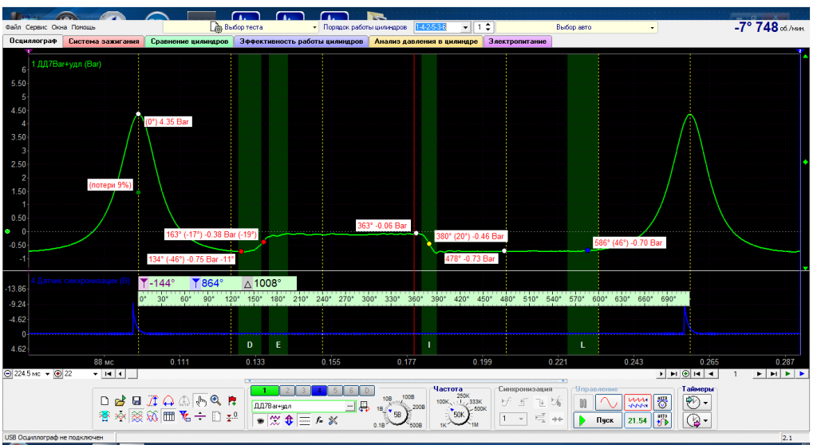
Task: Click the blue vertical stretch arrows icon
Action: tap(289, 420)
